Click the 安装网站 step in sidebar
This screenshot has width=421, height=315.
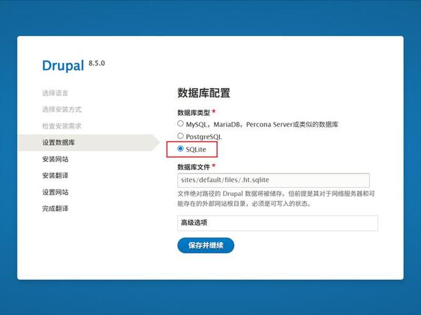(55, 159)
